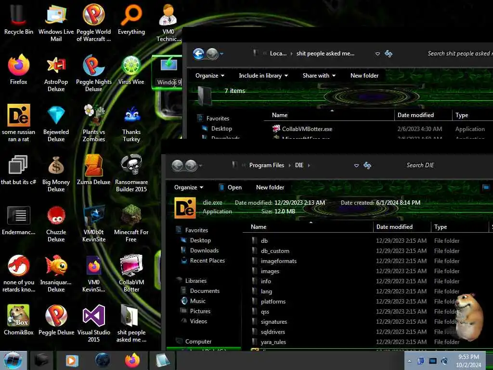The width and height of the screenshot is (493, 370).
Task: Launch Windows Live Mail from desktop
Action: pyautogui.click(x=56, y=22)
